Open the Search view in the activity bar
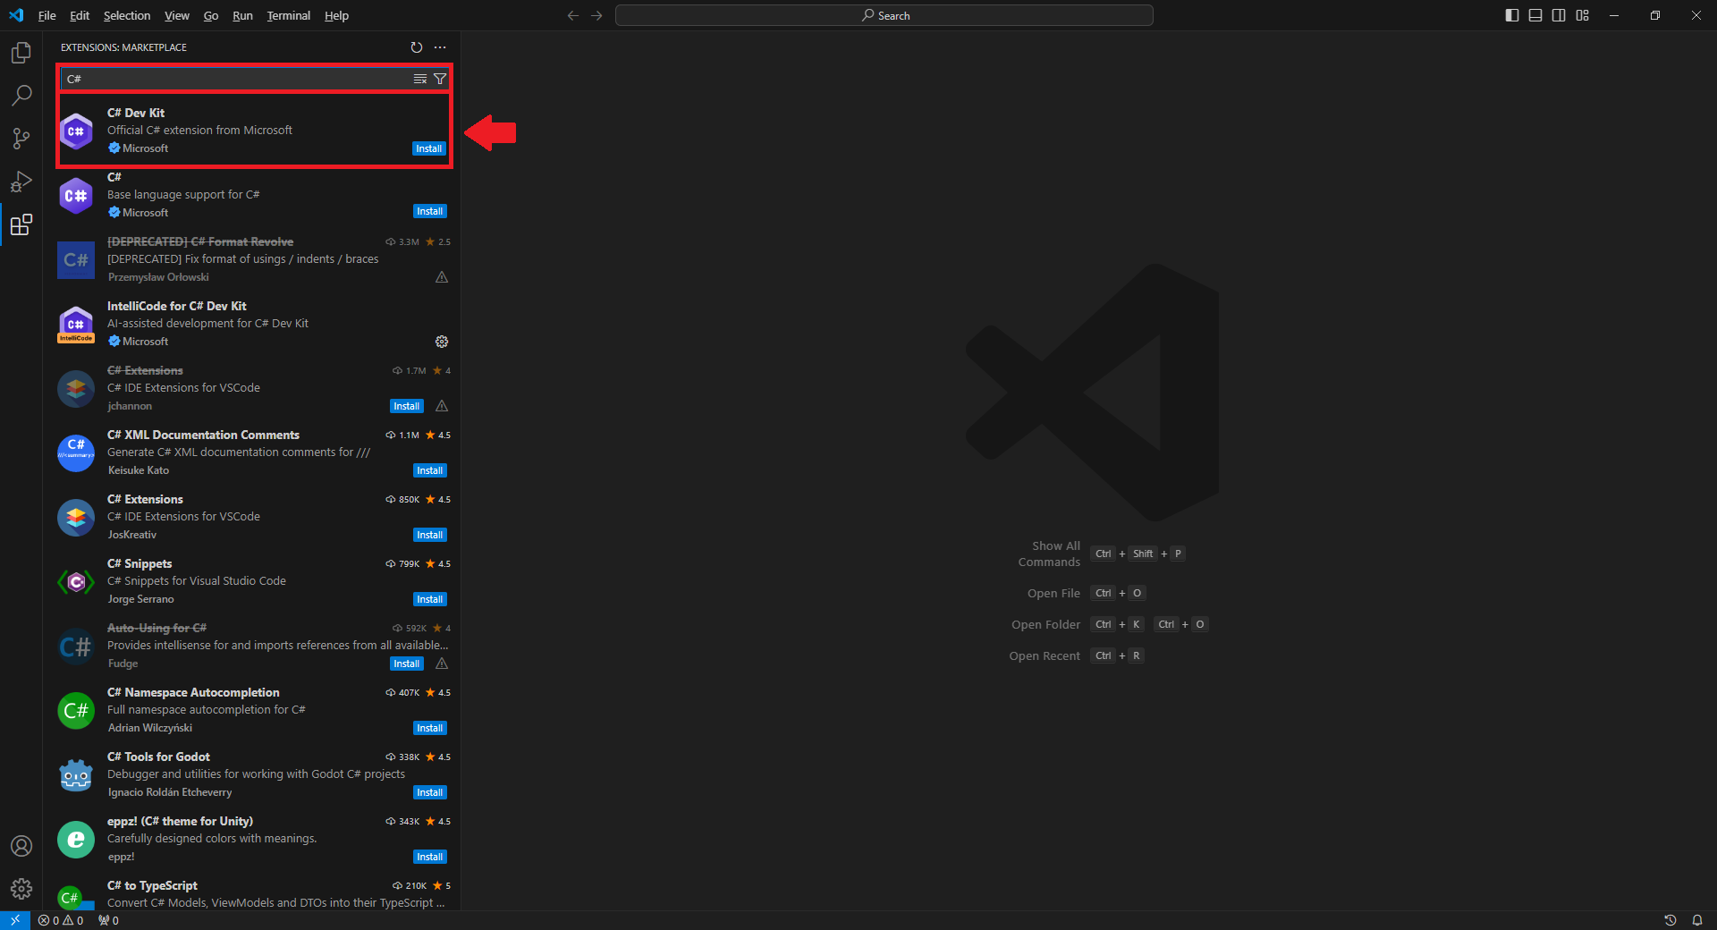Screen dimensions: 1717x930 coord(21,95)
